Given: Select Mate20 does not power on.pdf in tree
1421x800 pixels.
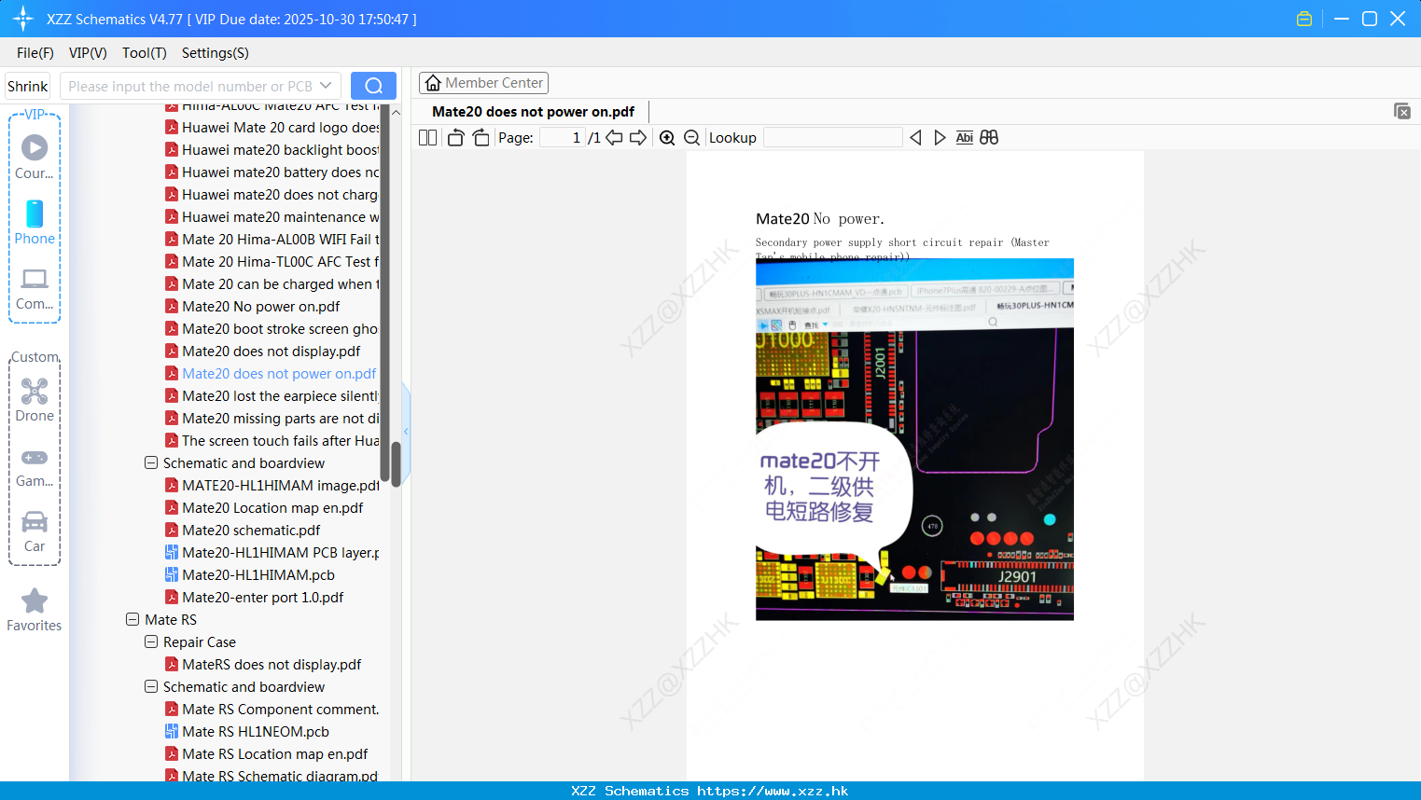Looking at the screenshot, I should (279, 373).
